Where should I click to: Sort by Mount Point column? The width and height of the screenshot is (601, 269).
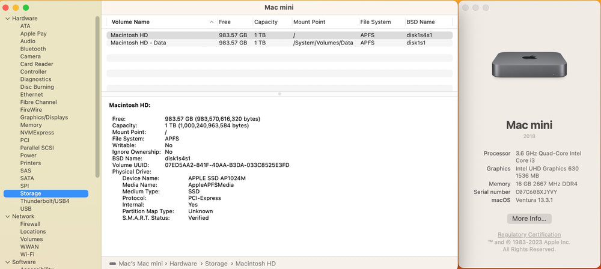coord(310,22)
